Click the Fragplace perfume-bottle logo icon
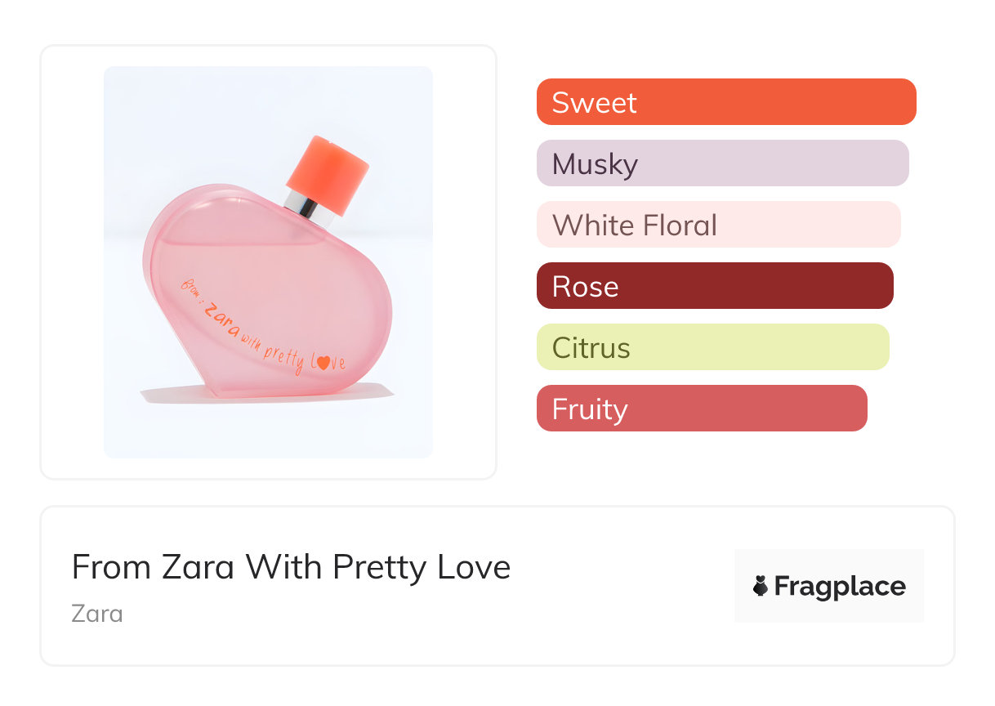This screenshot has width=995, height=706. pyautogui.click(x=761, y=587)
